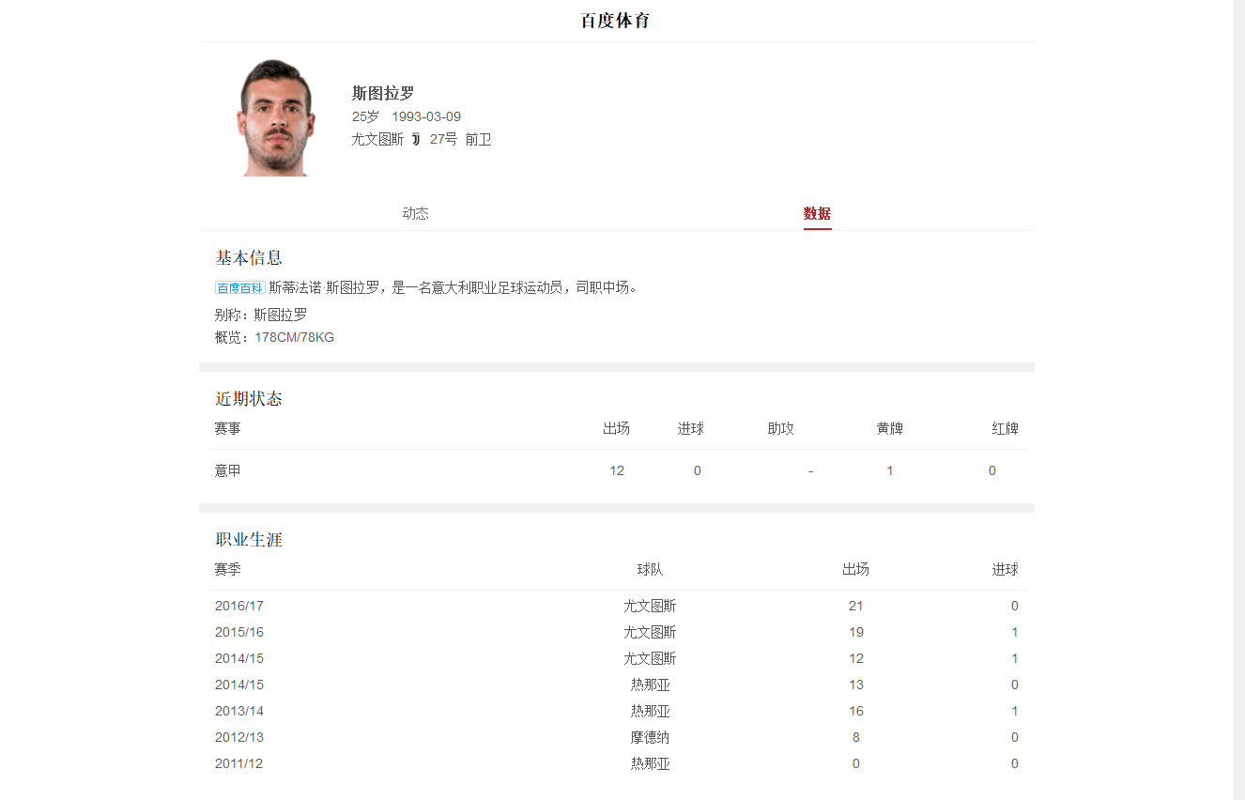The width and height of the screenshot is (1245, 800).
Task: Click the 摩德纳 team name
Action: click(x=650, y=737)
